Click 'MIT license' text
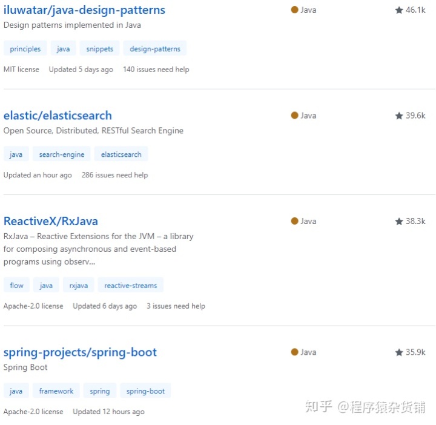Viewport: 436px width, 425px height. tap(21, 69)
